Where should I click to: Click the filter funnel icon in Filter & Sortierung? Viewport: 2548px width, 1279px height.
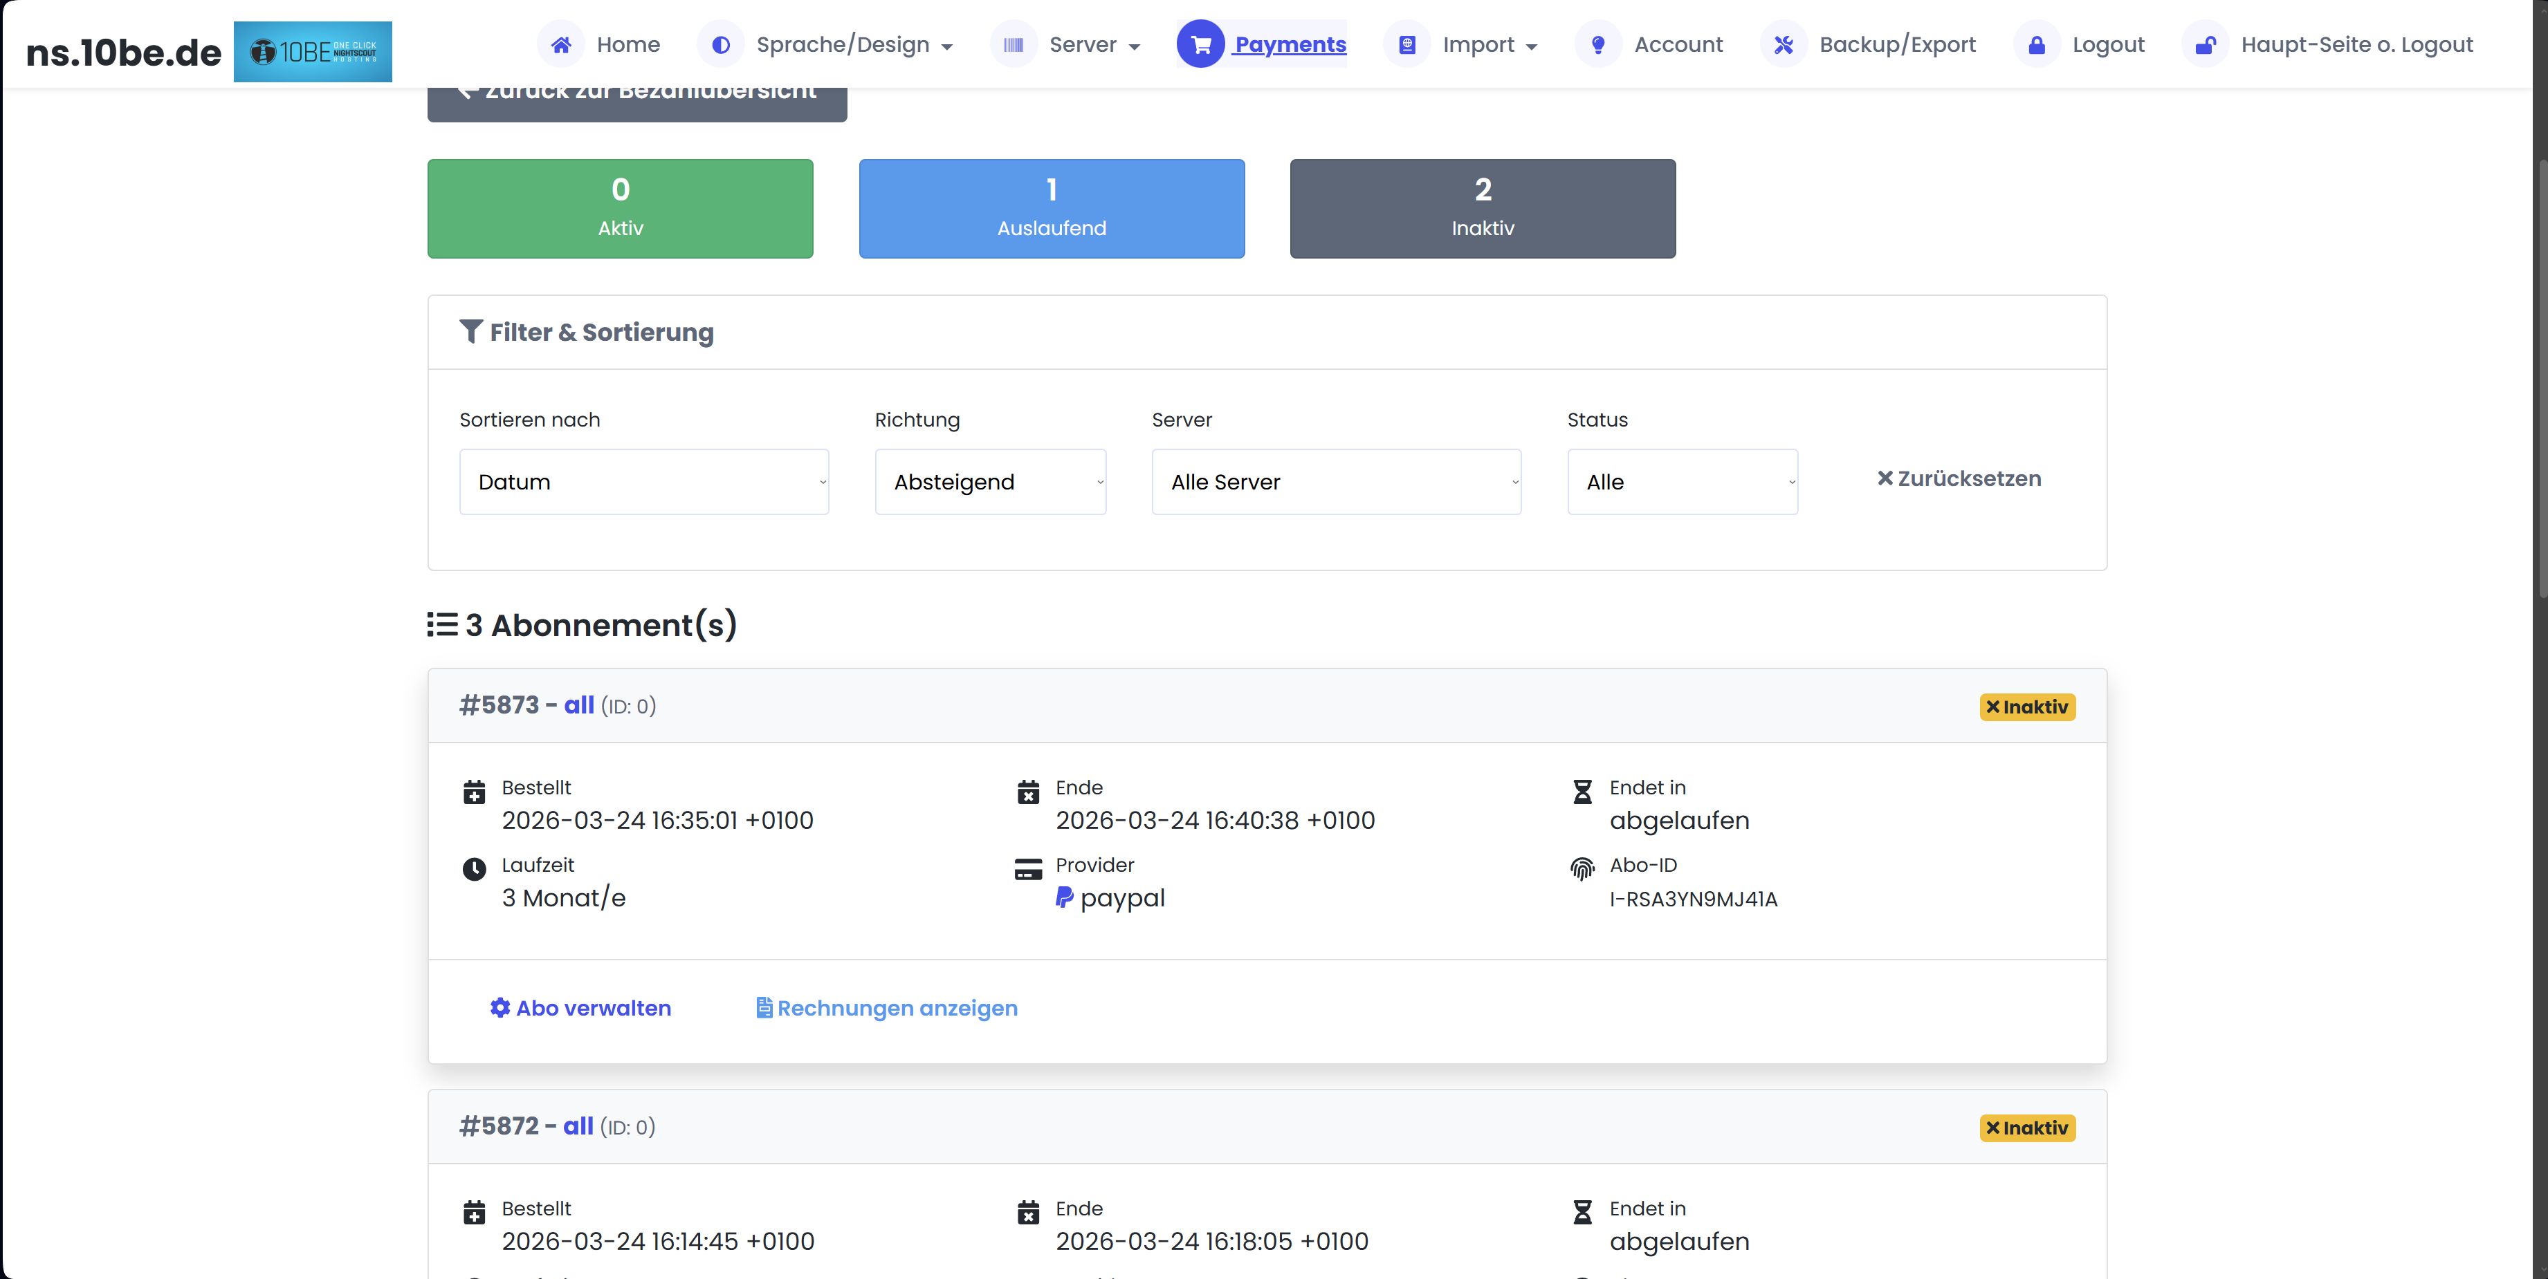click(x=471, y=330)
